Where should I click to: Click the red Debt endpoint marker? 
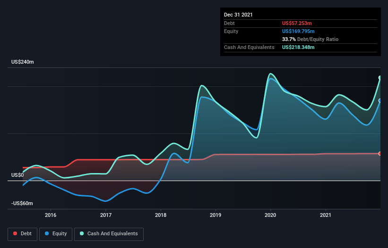(x=380, y=154)
